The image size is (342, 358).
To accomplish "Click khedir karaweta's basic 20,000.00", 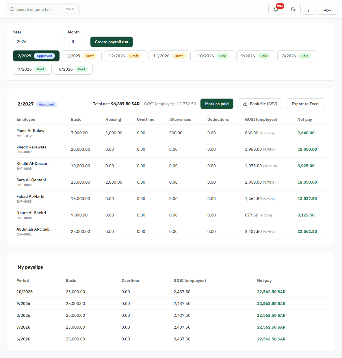I will pos(81,149).
